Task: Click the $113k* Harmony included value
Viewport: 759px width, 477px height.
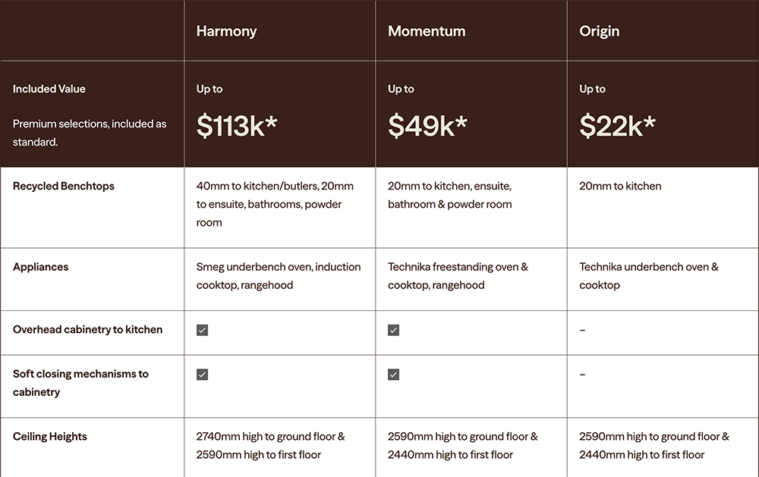Action: [237, 126]
